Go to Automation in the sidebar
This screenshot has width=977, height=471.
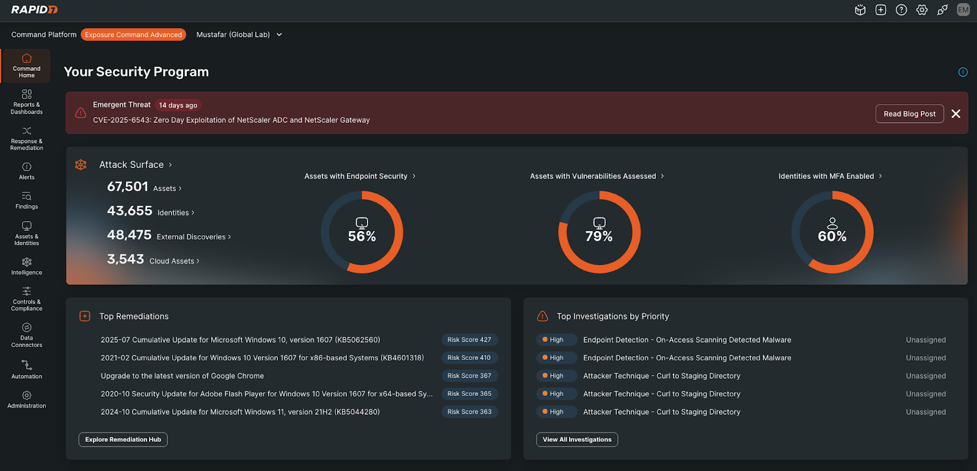coord(26,370)
